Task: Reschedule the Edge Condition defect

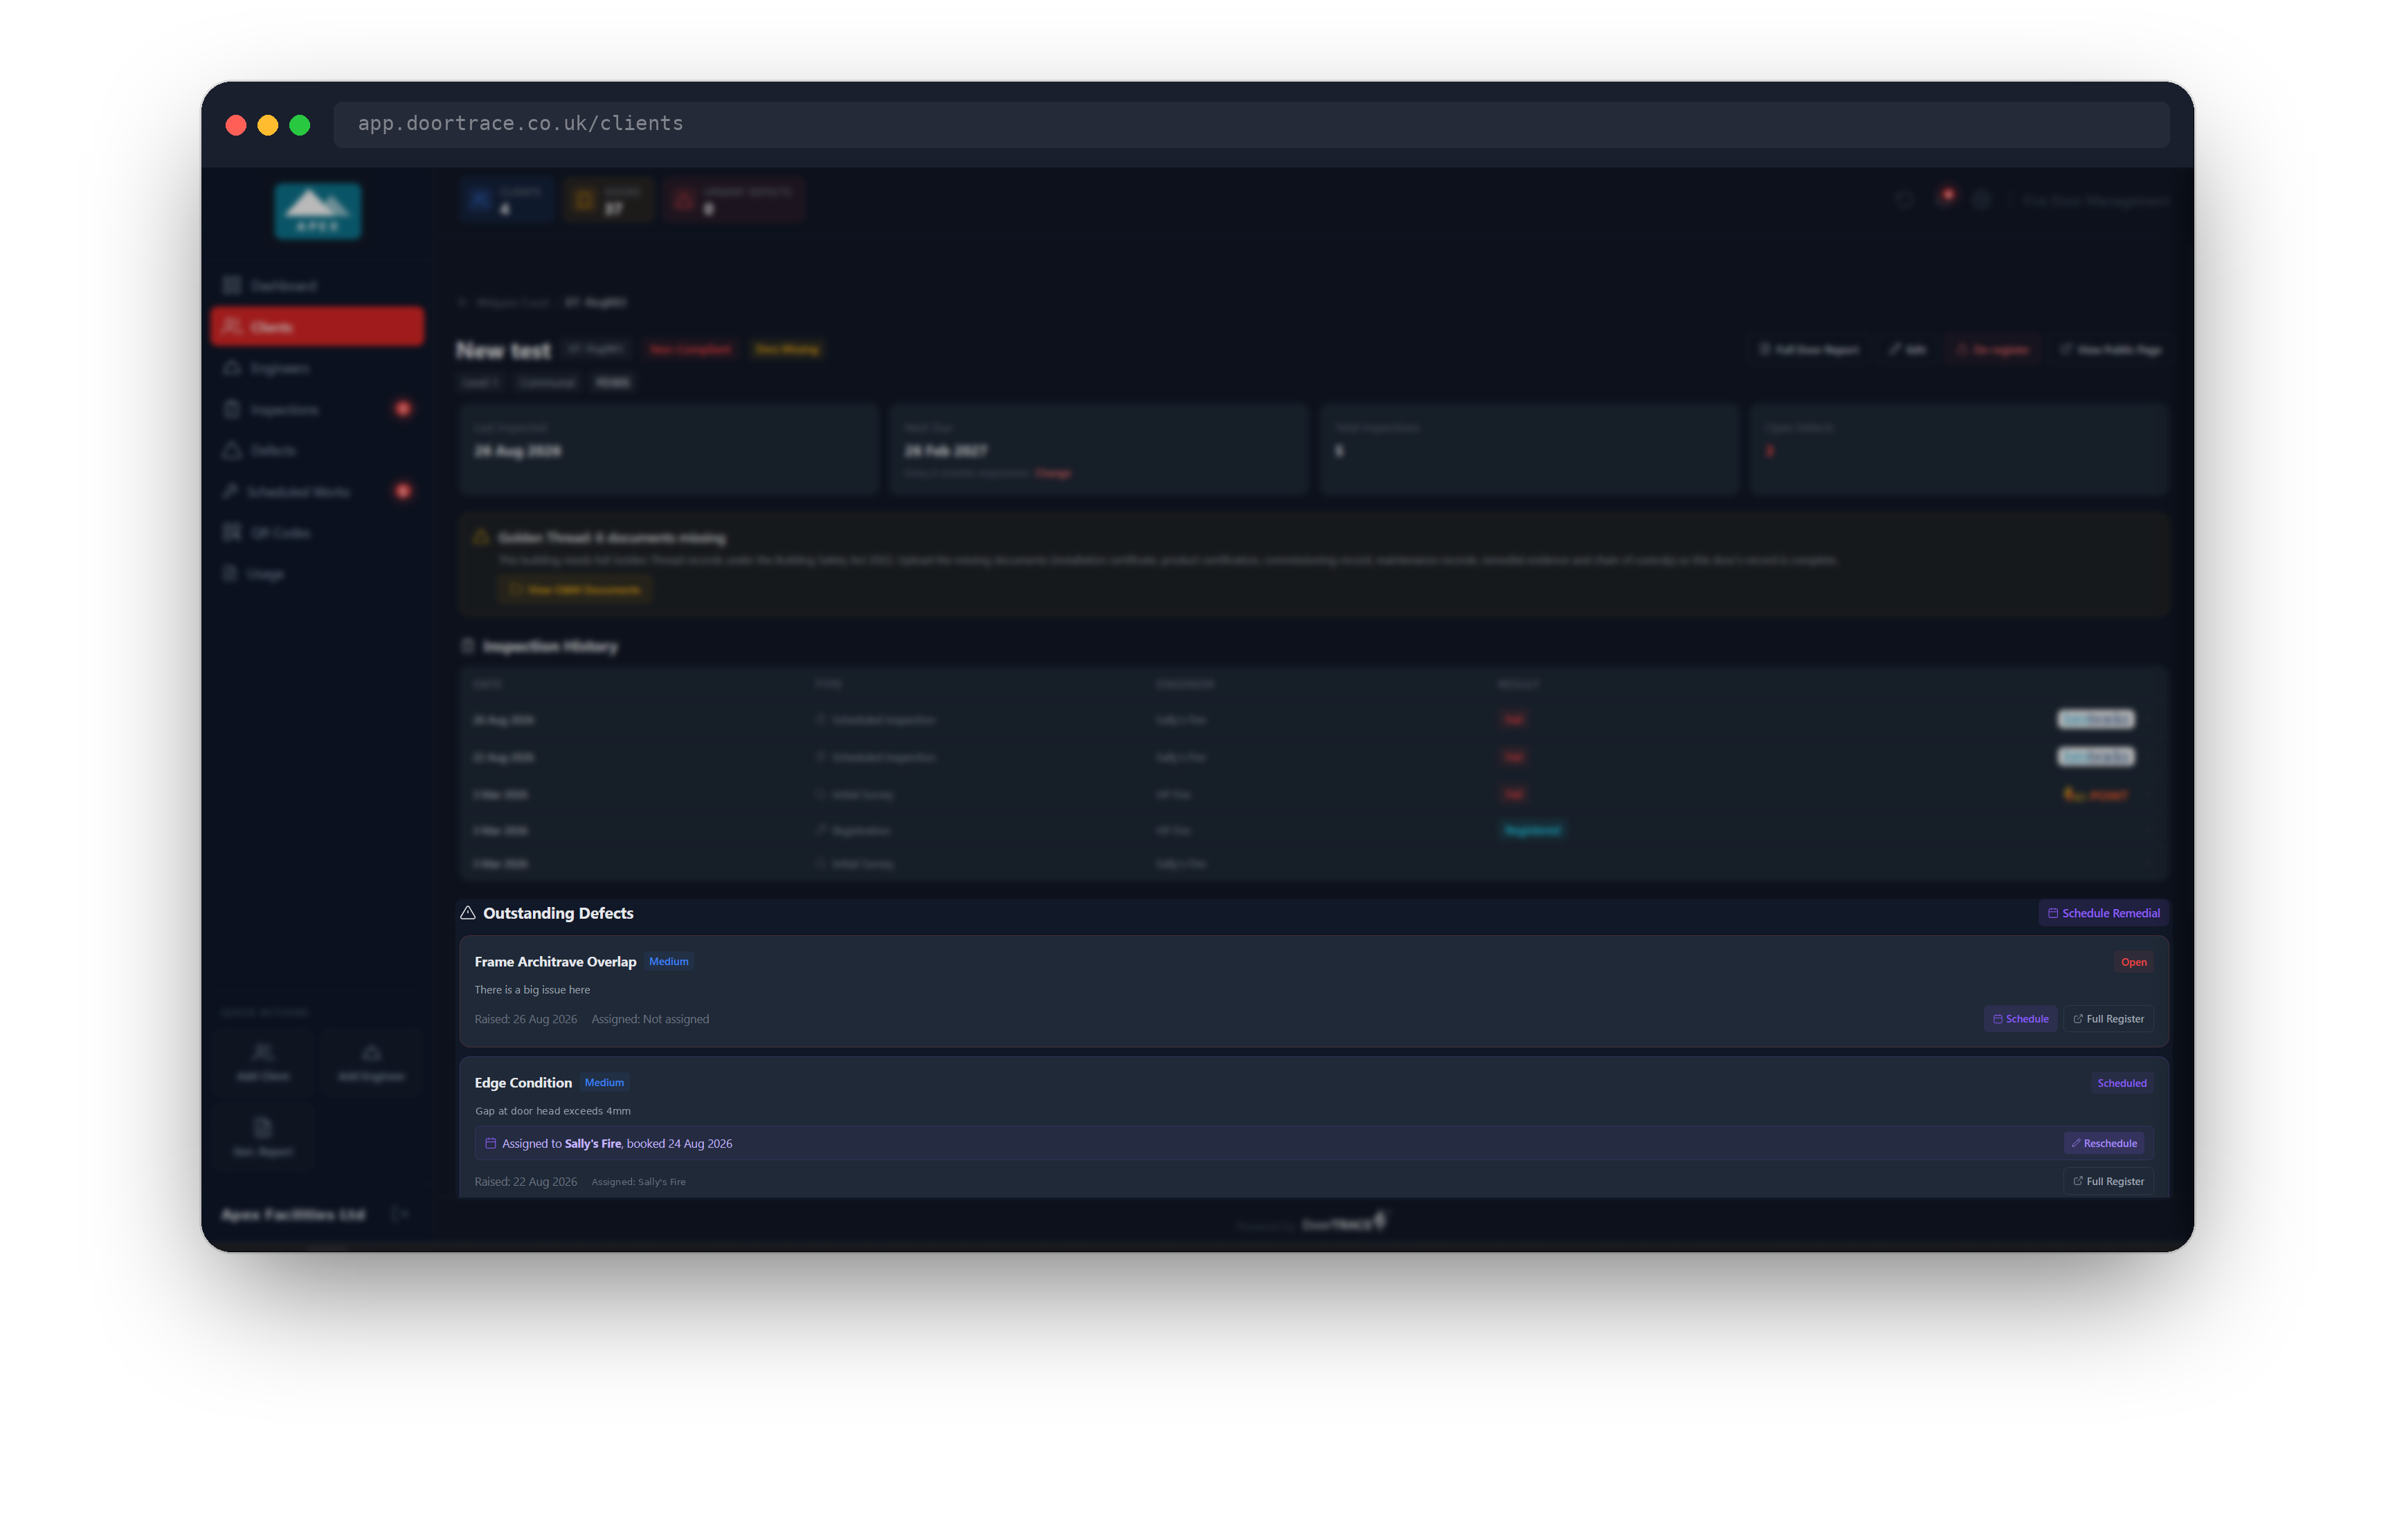Action: tap(2103, 1143)
